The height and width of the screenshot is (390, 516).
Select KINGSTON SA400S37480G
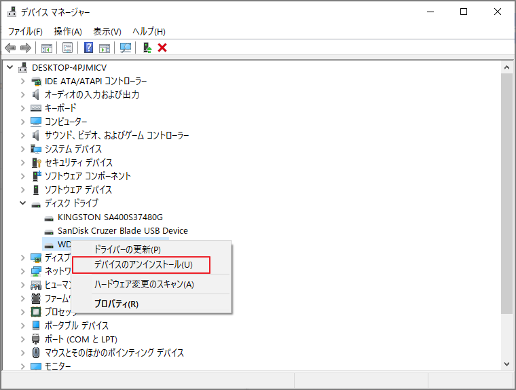pos(110,217)
